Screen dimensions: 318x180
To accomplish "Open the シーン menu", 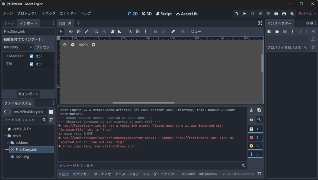I will [8, 13].
